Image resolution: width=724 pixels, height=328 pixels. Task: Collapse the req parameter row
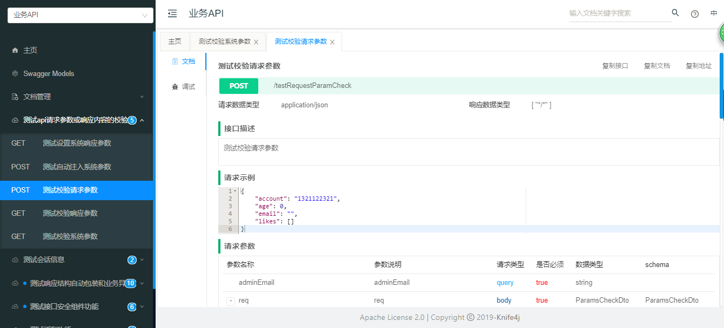coord(231,300)
